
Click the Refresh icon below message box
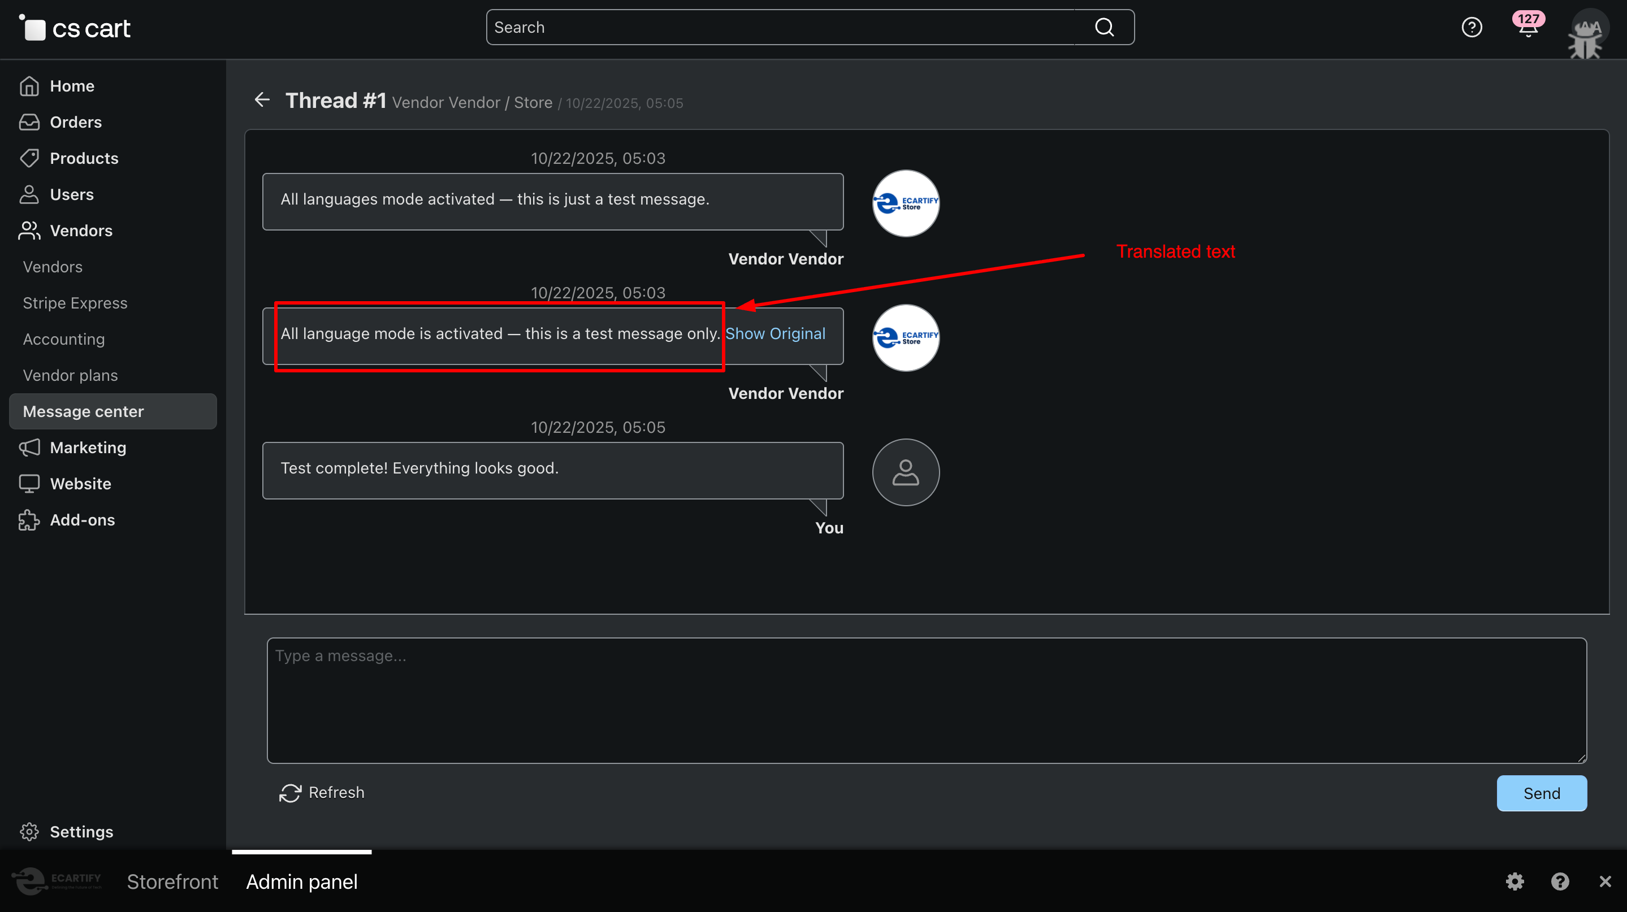pos(290,793)
